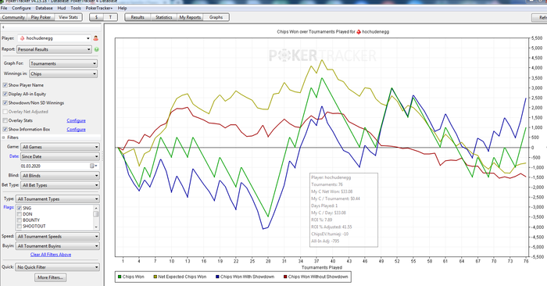Toggle Showdown/Non SD Winnings checkbox

point(5,103)
